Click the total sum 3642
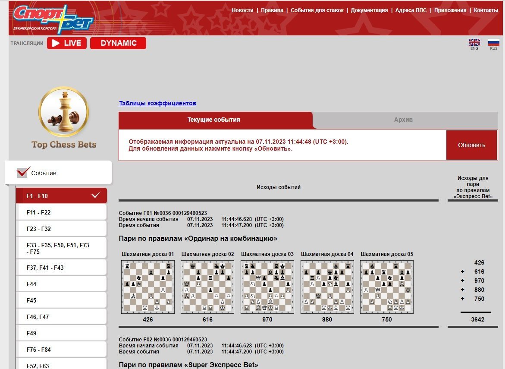 pyautogui.click(x=478, y=319)
